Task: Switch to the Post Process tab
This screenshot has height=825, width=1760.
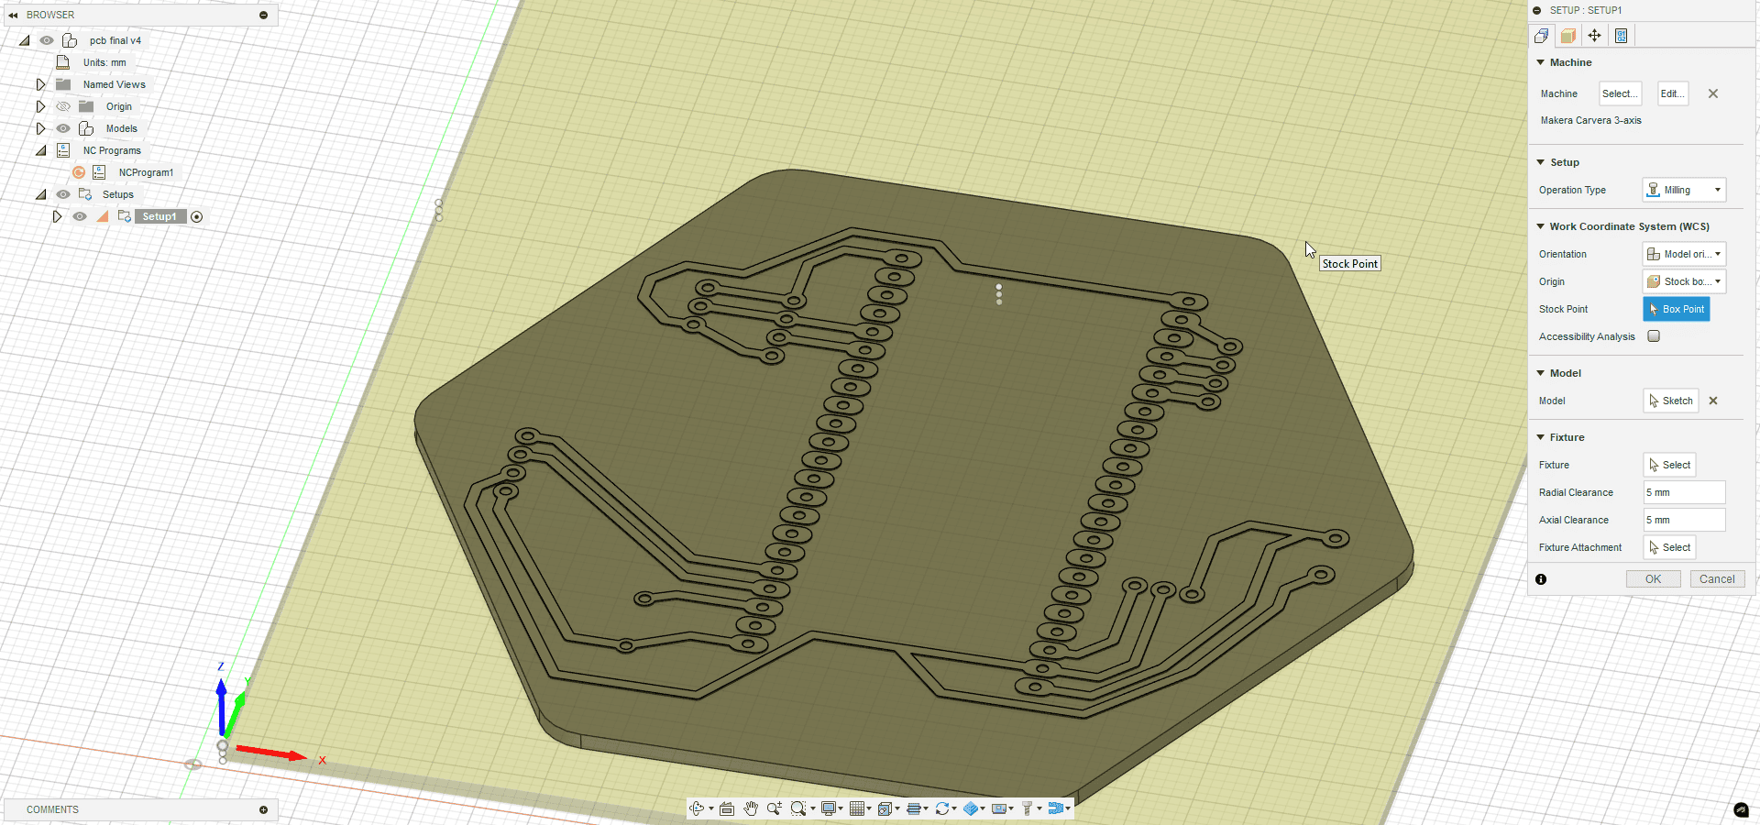Action: coord(1622,36)
